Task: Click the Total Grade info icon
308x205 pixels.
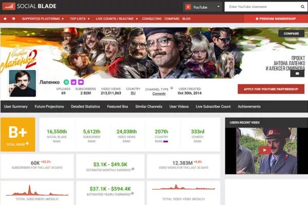Action: click(27, 143)
